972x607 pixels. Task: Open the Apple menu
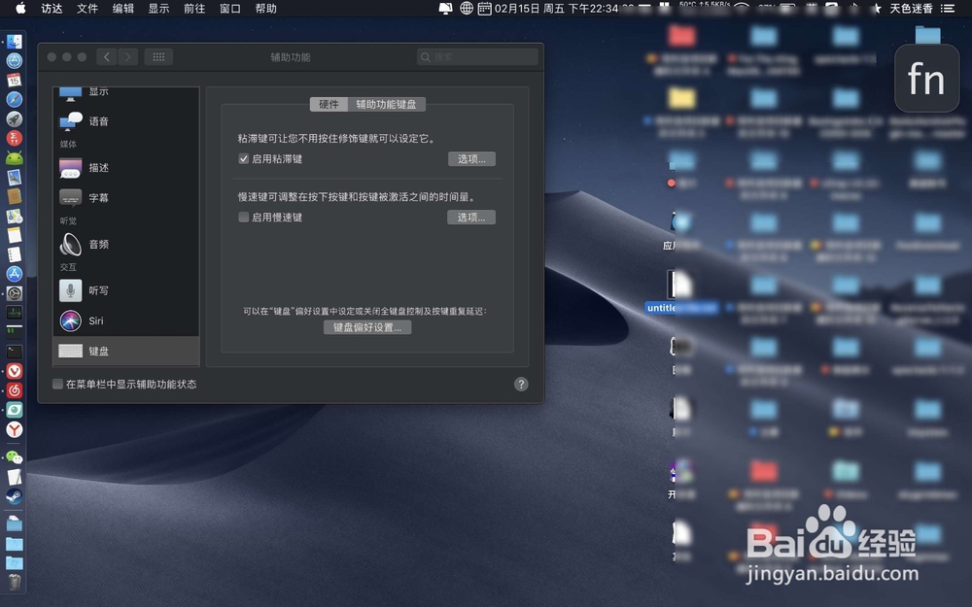pyautogui.click(x=20, y=8)
